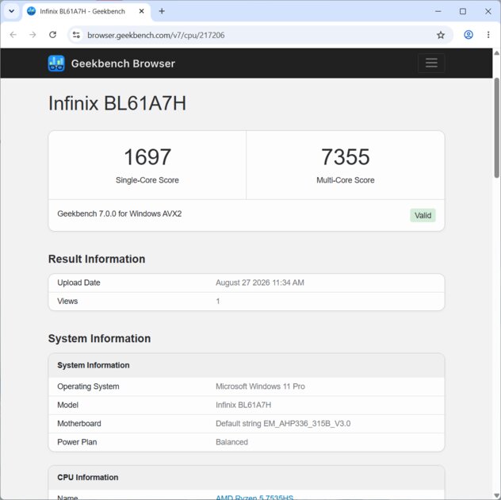Click the System Information table header
Screen dimensions: 501x500
(247, 365)
